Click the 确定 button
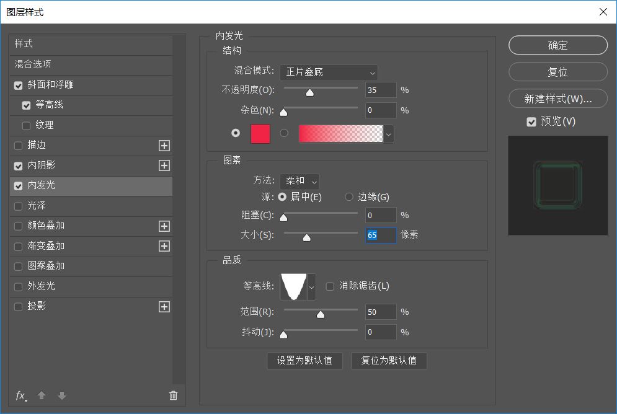Viewport: 617px width, 414px height. coord(557,45)
